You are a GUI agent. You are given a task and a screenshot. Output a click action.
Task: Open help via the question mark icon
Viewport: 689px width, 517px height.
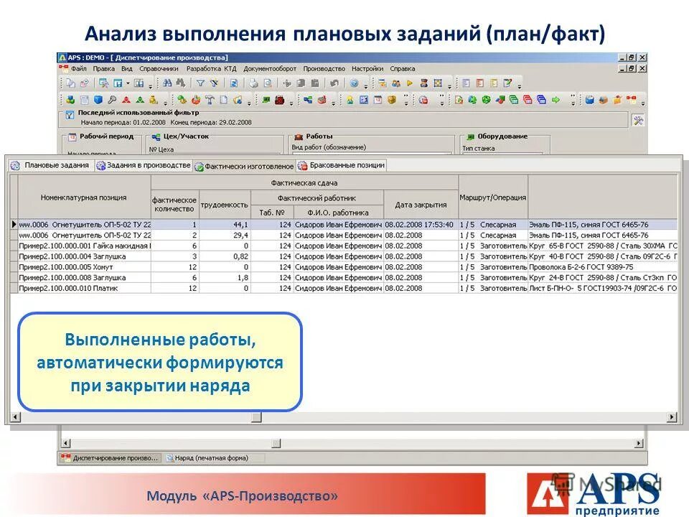click(x=355, y=83)
